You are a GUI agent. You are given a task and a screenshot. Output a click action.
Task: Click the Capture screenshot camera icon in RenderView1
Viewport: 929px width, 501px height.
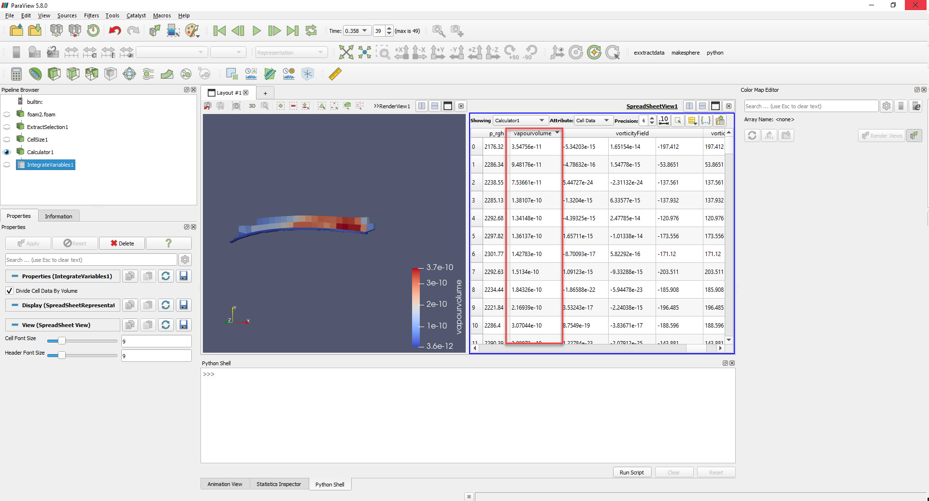pos(236,106)
